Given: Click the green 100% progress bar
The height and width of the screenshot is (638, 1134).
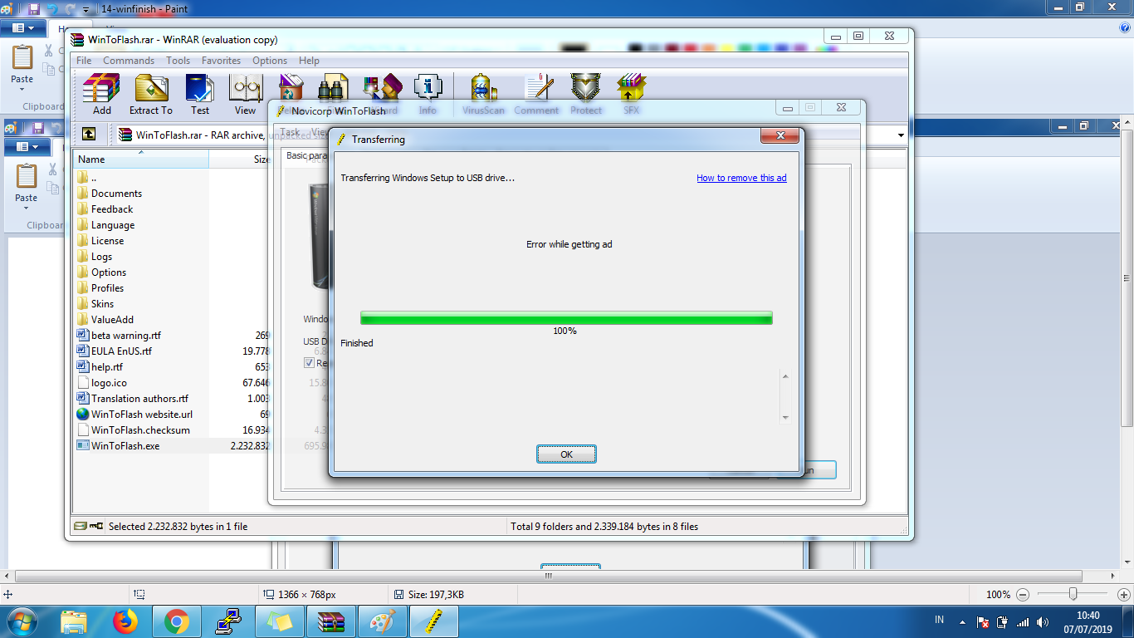Looking at the screenshot, I should (x=566, y=318).
